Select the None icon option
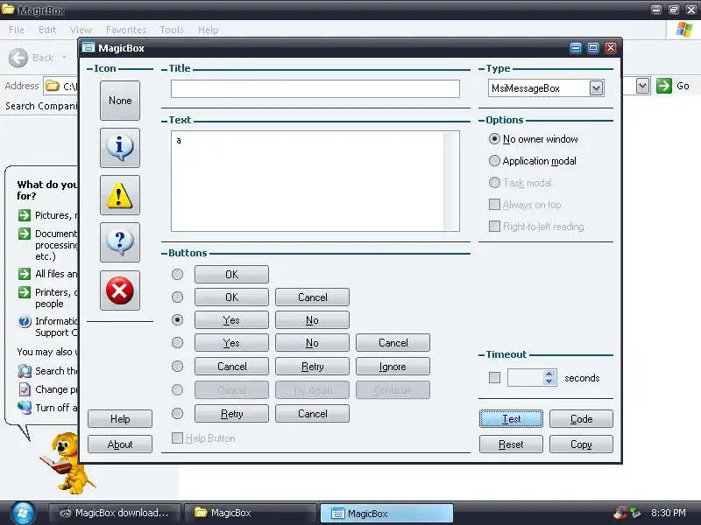701x525 pixels. (x=120, y=101)
